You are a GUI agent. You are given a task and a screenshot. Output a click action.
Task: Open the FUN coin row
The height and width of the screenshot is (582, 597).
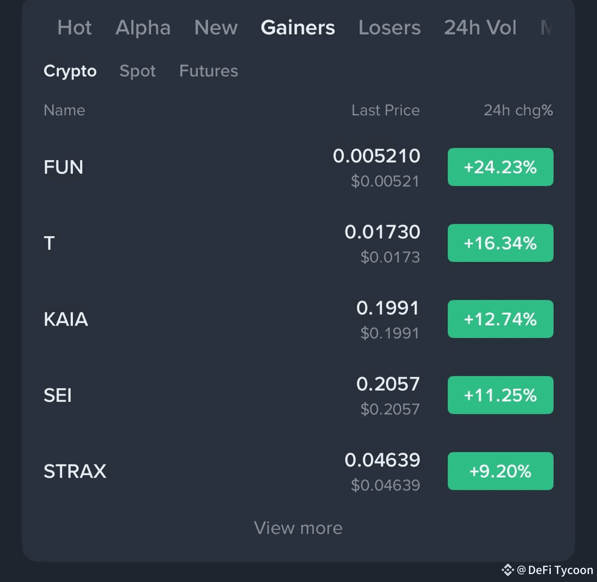pyautogui.click(x=298, y=167)
